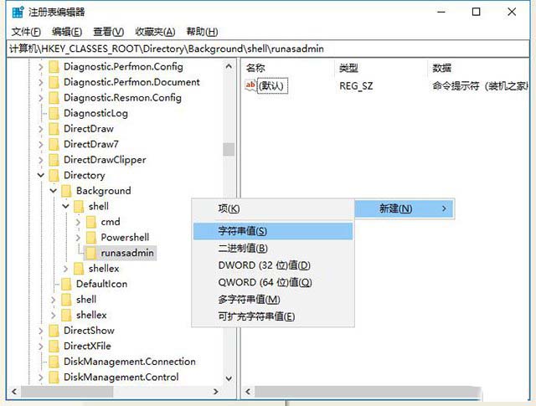Viewport: 536px width, 406px height.
Task: Collapse the Background key
Action: pyautogui.click(x=54, y=191)
